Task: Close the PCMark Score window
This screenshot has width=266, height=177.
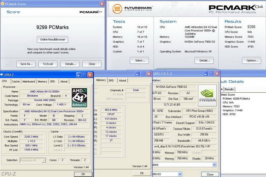Action: click(x=102, y=4)
